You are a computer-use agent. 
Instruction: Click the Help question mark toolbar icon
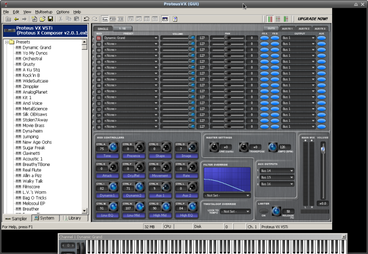[x=175, y=19]
